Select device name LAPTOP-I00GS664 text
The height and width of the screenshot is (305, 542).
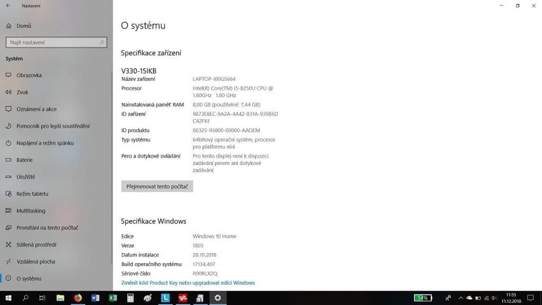214,79
